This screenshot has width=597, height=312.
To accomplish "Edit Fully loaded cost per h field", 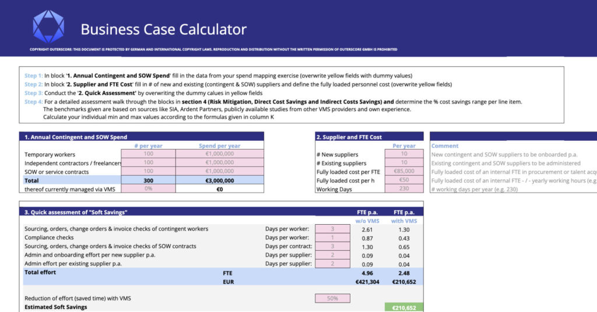I will pyautogui.click(x=404, y=180).
